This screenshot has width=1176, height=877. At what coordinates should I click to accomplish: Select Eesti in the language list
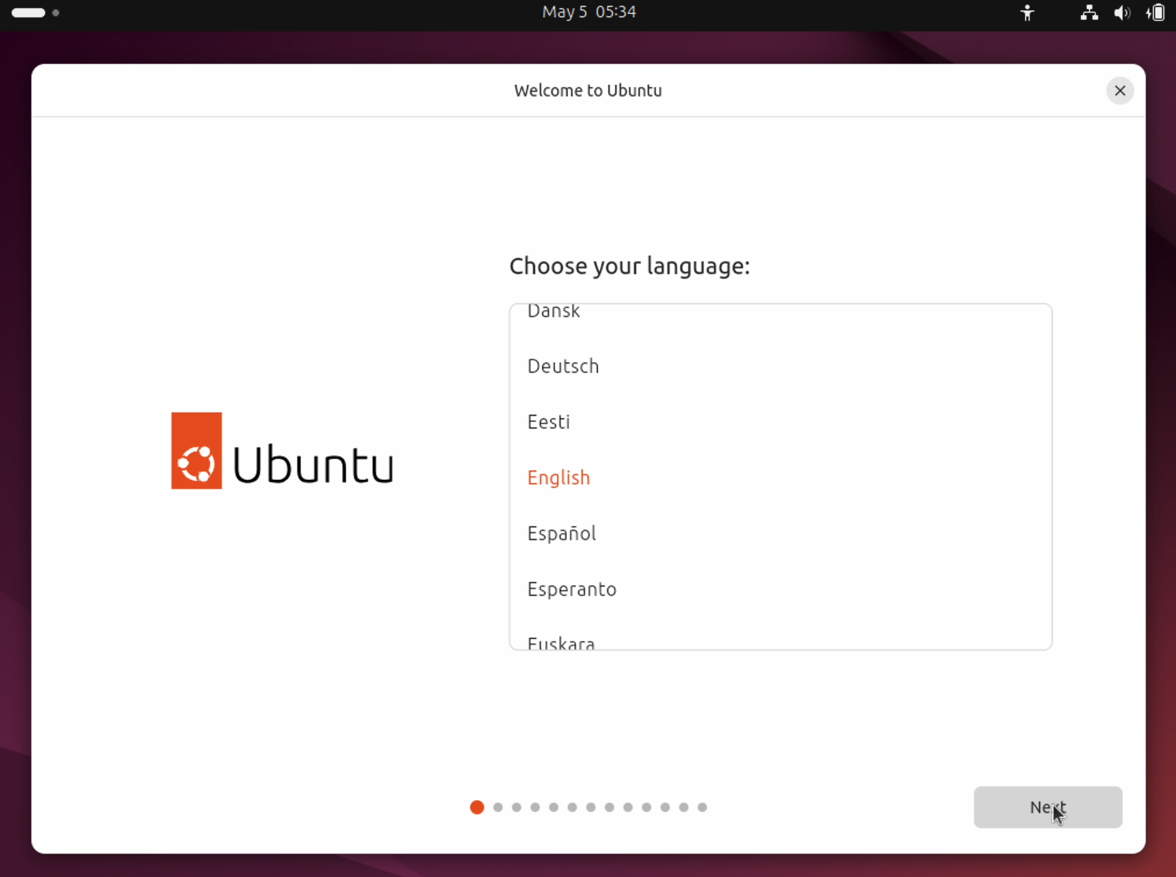point(549,422)
